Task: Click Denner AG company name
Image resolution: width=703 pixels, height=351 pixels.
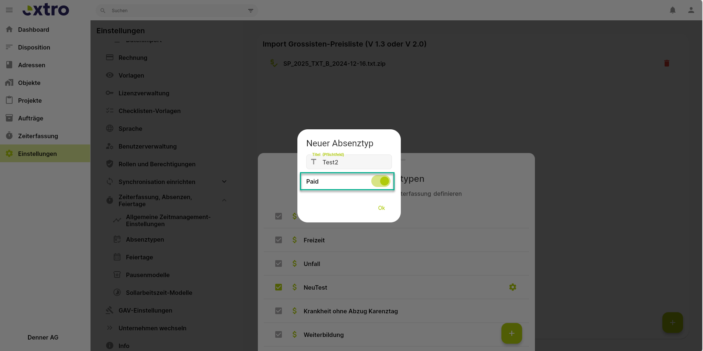Action: [x=43, y=337]
